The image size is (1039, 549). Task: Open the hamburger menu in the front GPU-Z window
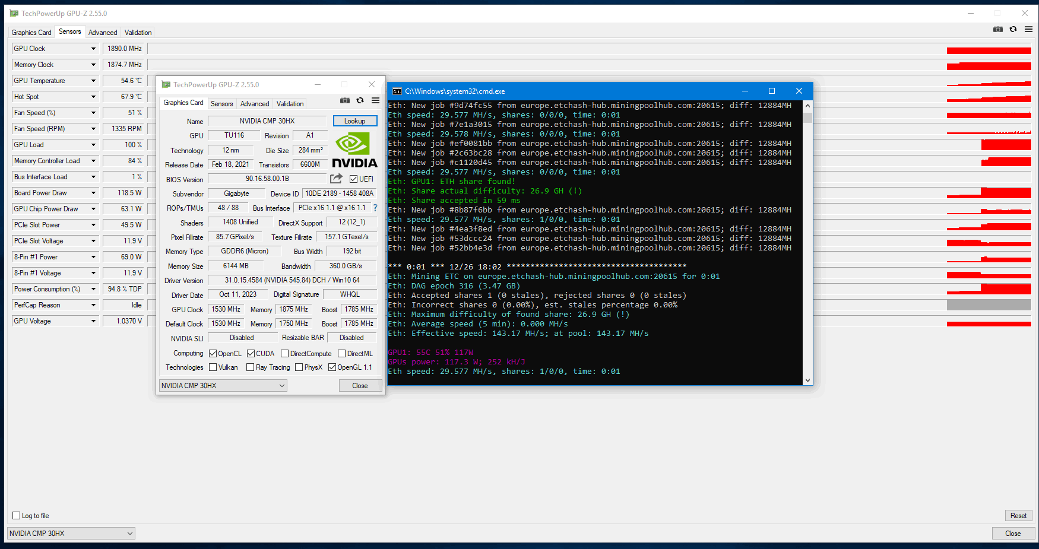(x=375, y=100)
